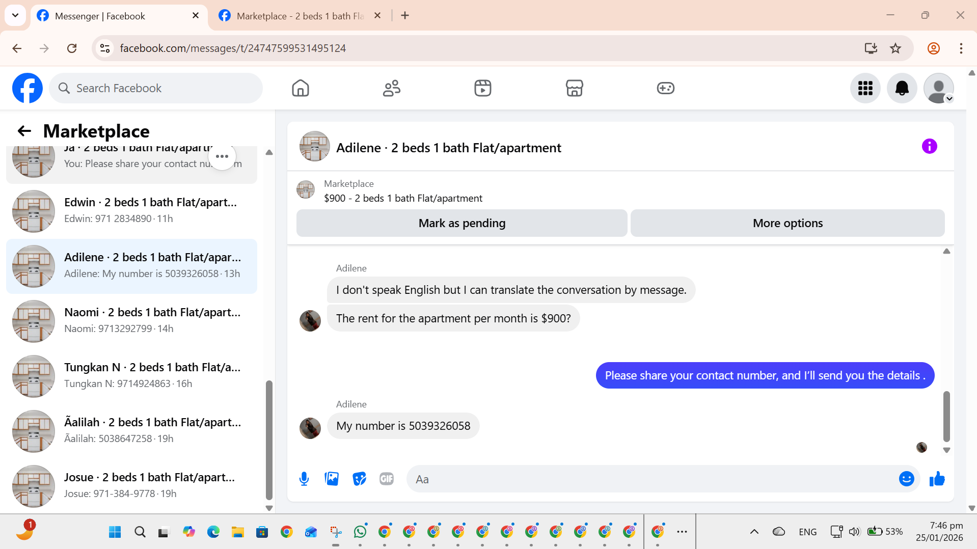977x549 pixels.
Task: Open the Tungkan N conversation
Action: [131, 376]
